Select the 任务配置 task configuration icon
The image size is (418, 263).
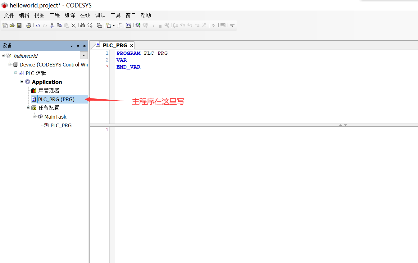pos(34,108)
